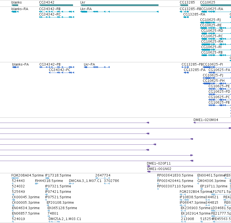Screen dimensions: 231x223
Task: Click the CG10625-RD transcript
Action: coord(216,33)
